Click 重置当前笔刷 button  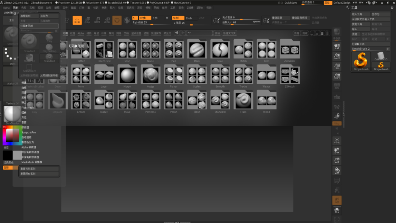point(39,169)
